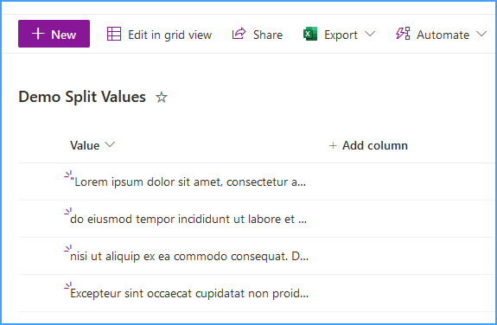Open the "Lorem ipsum dolor sit amet" item
The width and height of the screenshot is (497, 325).
click(x=188, y=182)
